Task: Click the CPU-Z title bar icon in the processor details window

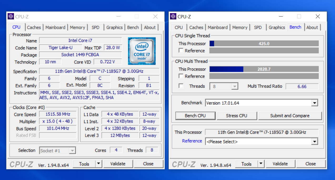Action: (11, 17)
